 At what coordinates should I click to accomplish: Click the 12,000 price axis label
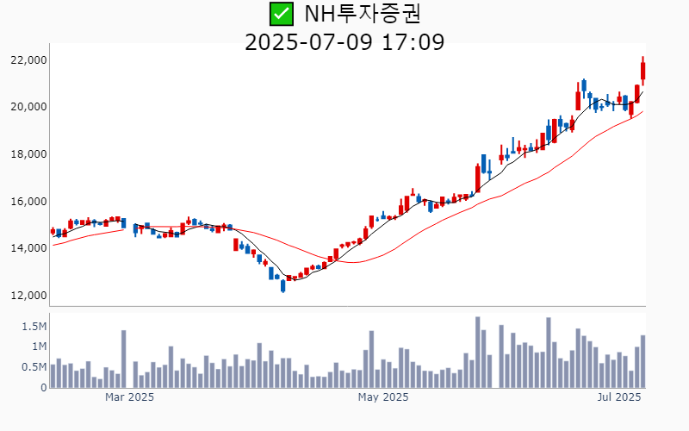pyautogui.click(x=28, y=296)
